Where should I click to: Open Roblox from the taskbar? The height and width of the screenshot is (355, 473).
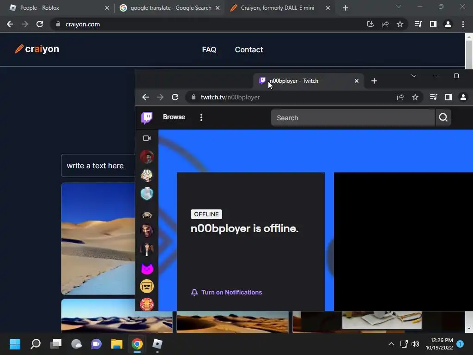[x=157, y=344]
